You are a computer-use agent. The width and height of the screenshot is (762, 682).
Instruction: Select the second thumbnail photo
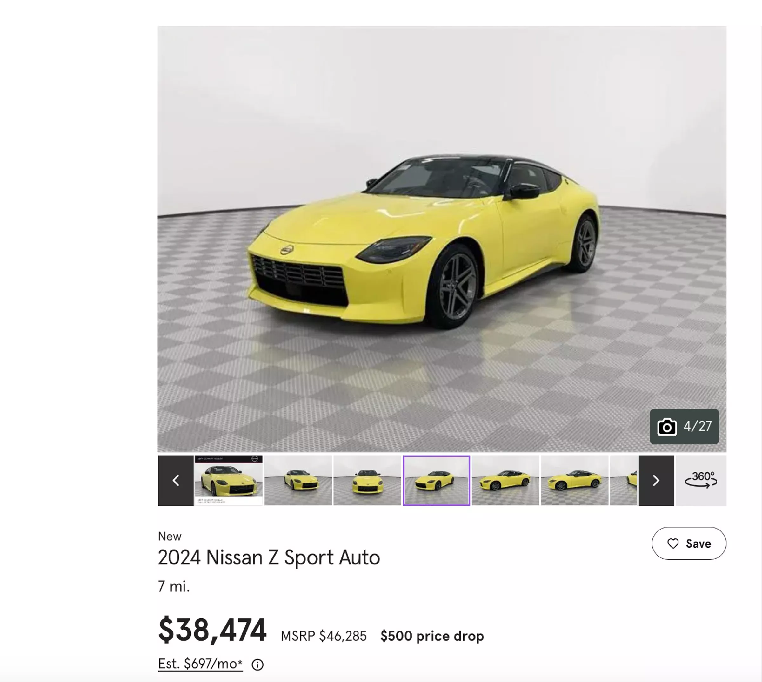click(x=298, y=480)
